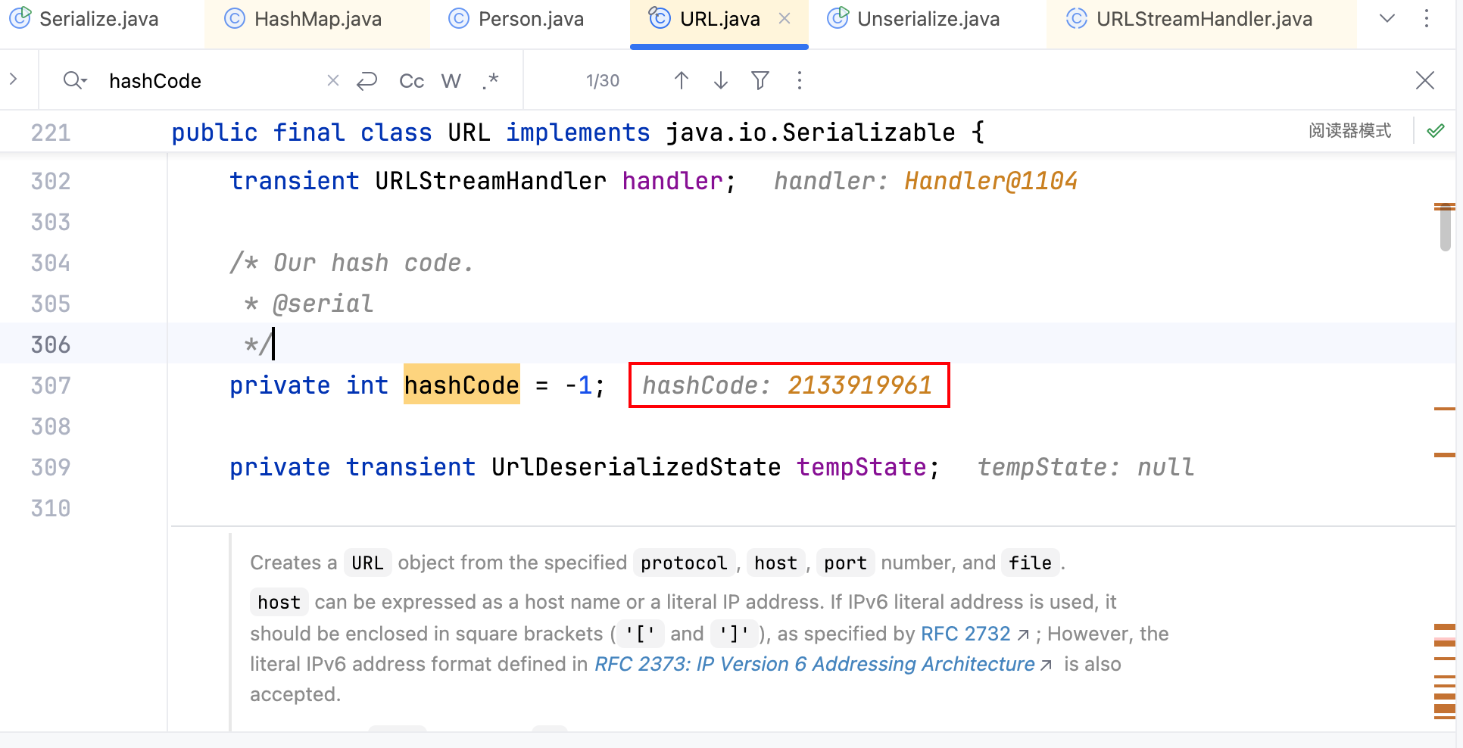Click the hashCode search input field
This screenshot has width=1463, height=748.
[x=212, y=81]
